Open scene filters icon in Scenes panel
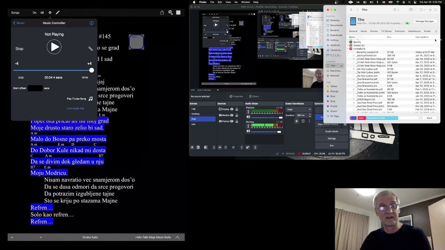Screen dimensions: 445x250 (205, 147)
